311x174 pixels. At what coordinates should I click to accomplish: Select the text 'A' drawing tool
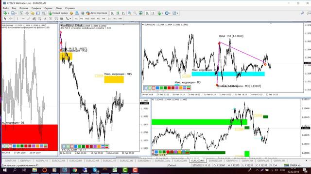click(x=45, y=19)
